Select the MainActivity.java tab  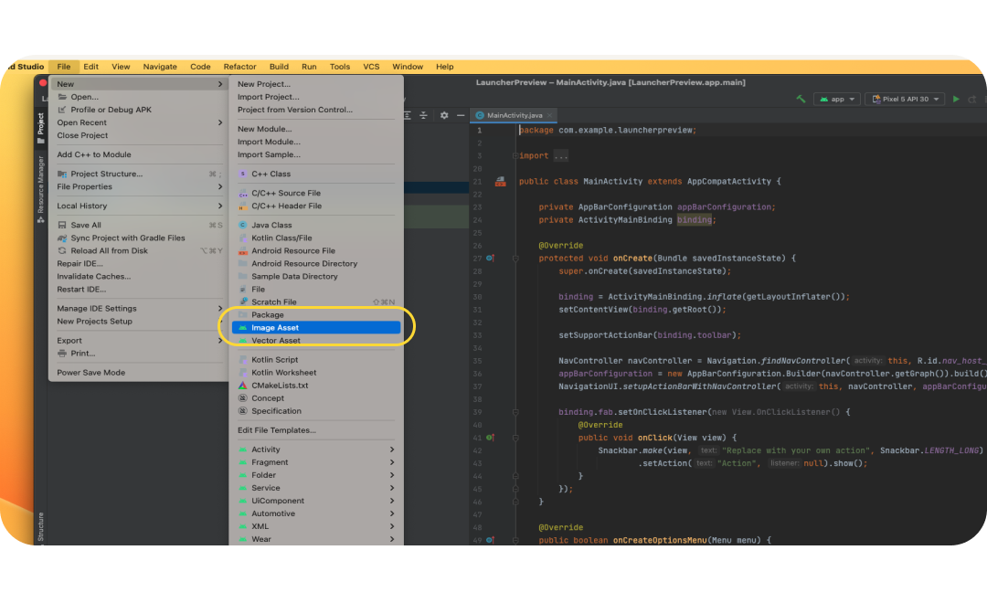[x=514, y=116]
